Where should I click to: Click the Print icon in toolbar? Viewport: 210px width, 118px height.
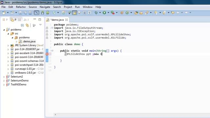(30, 13)
